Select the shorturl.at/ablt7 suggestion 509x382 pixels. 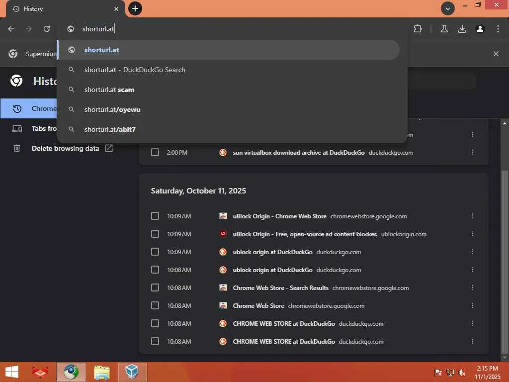tap(228, 129)
